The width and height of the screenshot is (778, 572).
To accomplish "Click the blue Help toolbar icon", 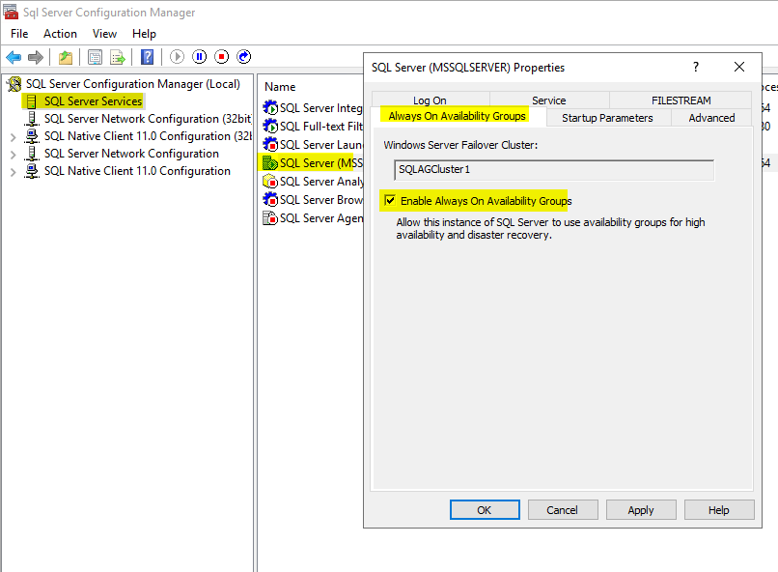I will coord(147,57).
